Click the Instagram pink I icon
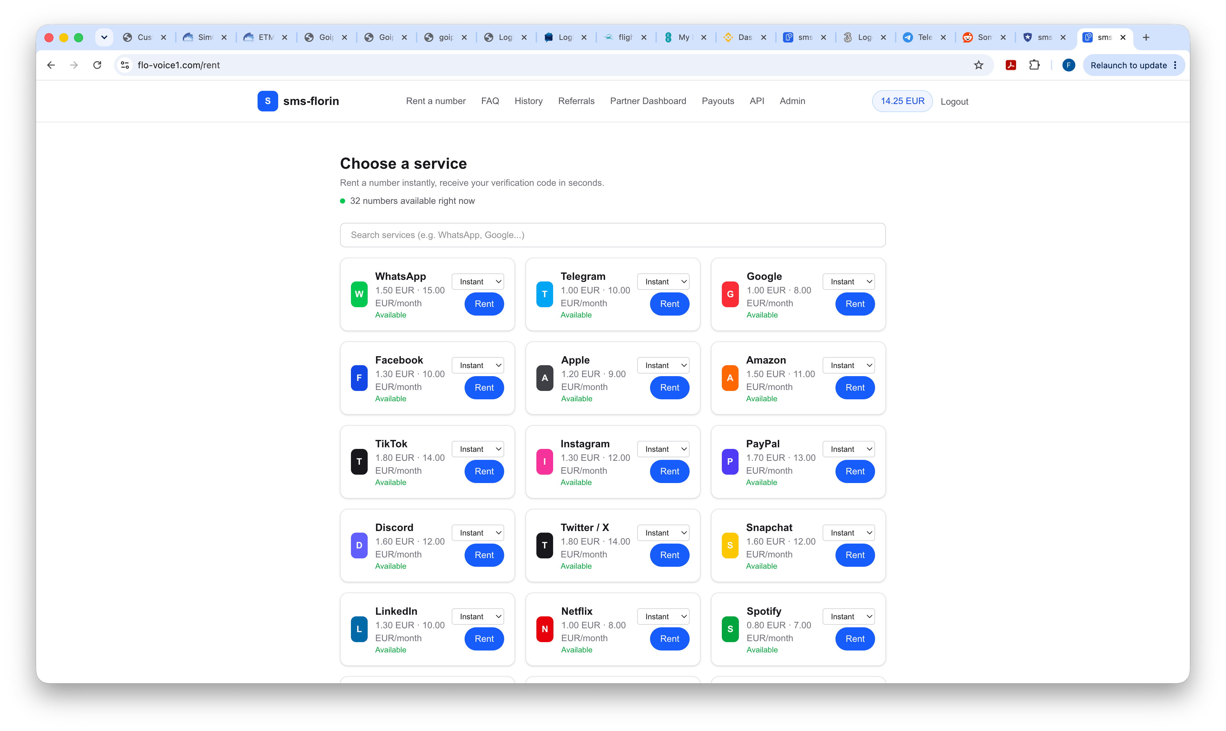The width and height of the screenshot is (1226, 731). [544, 461]
